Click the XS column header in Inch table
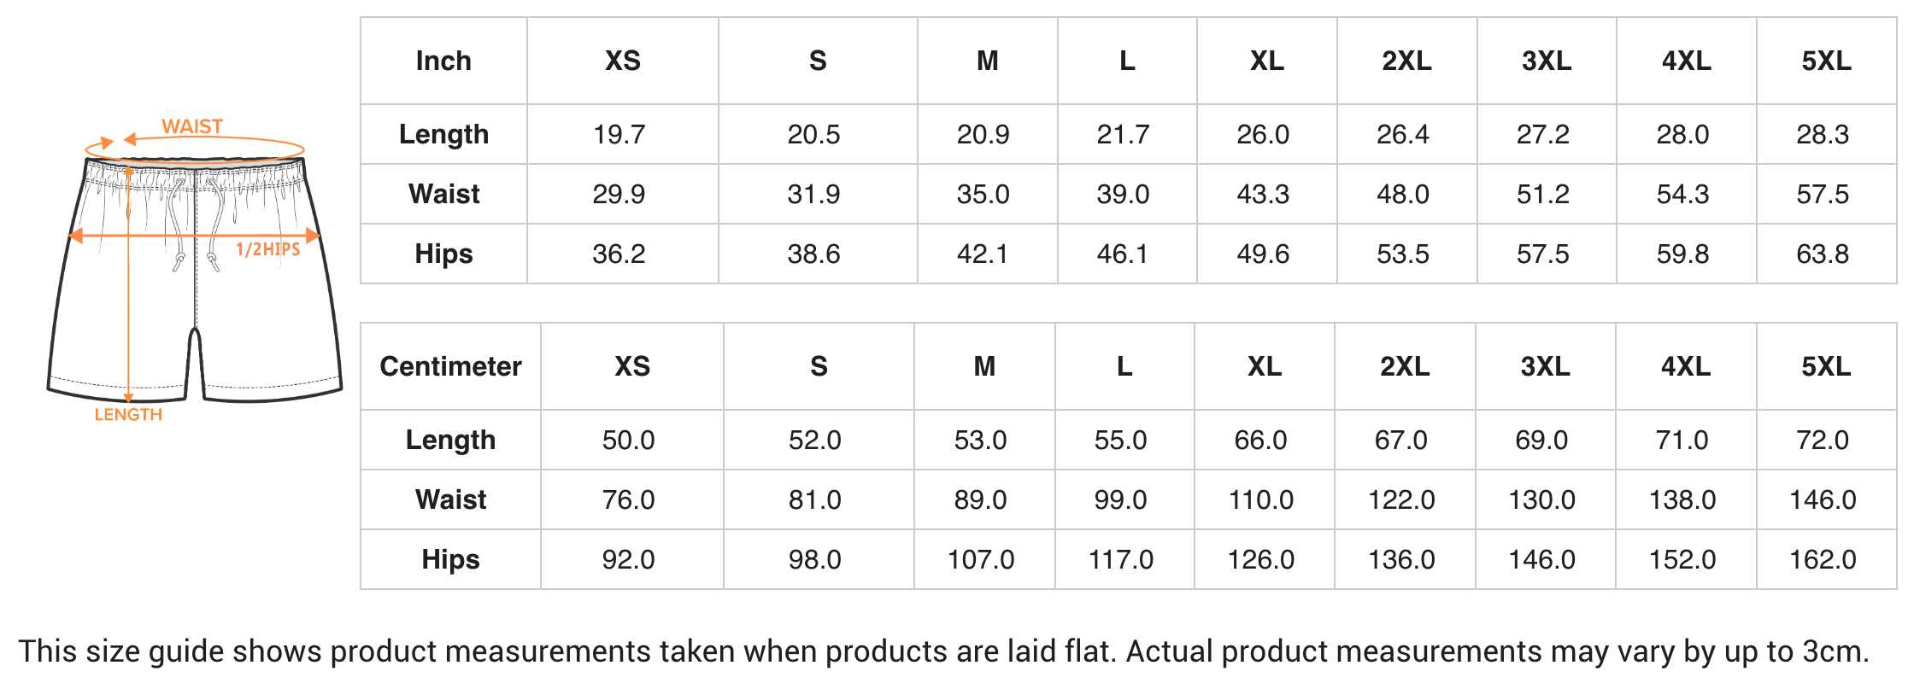Image resolution: width=1914 pixels, height=683 pixels. [x=622, y=61]
